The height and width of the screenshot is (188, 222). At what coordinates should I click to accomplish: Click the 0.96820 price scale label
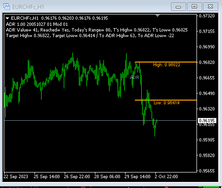[207, 63]
